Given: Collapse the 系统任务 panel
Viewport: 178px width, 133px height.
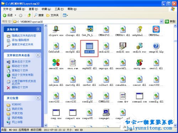Looking at the screenshot, I should point(38,29).
